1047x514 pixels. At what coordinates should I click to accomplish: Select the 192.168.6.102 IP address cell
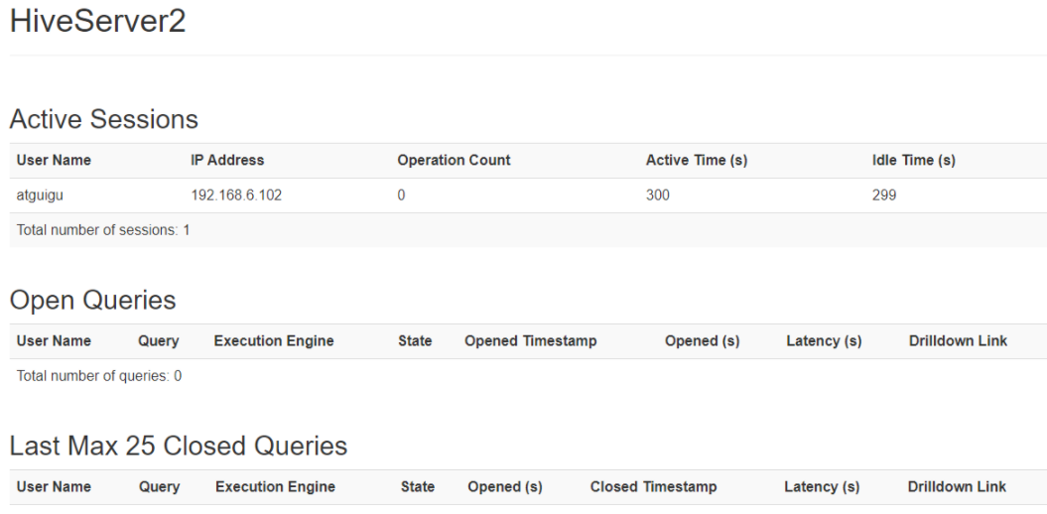[236, 195]
